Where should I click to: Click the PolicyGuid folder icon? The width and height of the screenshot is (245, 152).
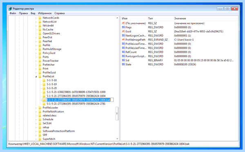[40, 53]
